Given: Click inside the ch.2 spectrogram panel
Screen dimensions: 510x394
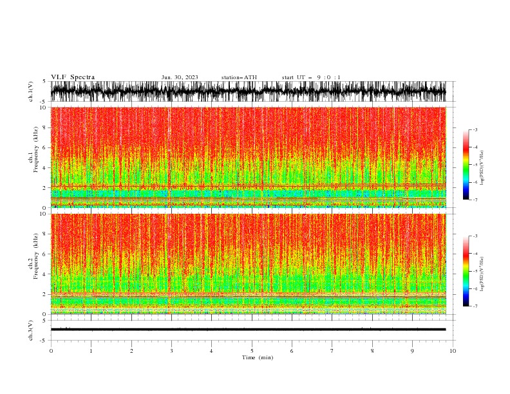Looking at the screenshot, I should pos(248,264).
